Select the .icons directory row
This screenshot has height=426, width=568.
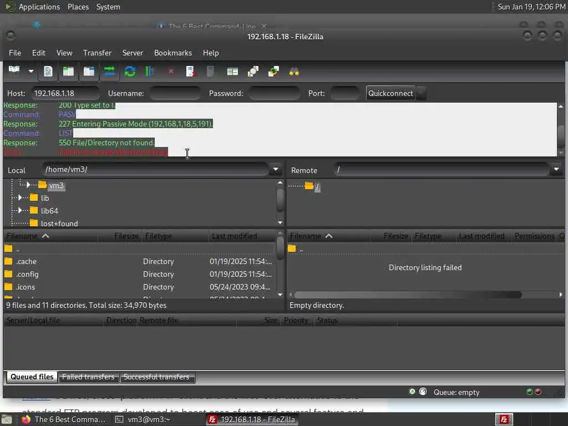point(139,287)
